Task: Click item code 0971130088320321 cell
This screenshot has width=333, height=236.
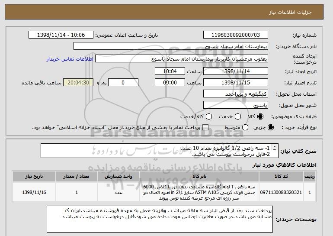Action: (281, 192)
